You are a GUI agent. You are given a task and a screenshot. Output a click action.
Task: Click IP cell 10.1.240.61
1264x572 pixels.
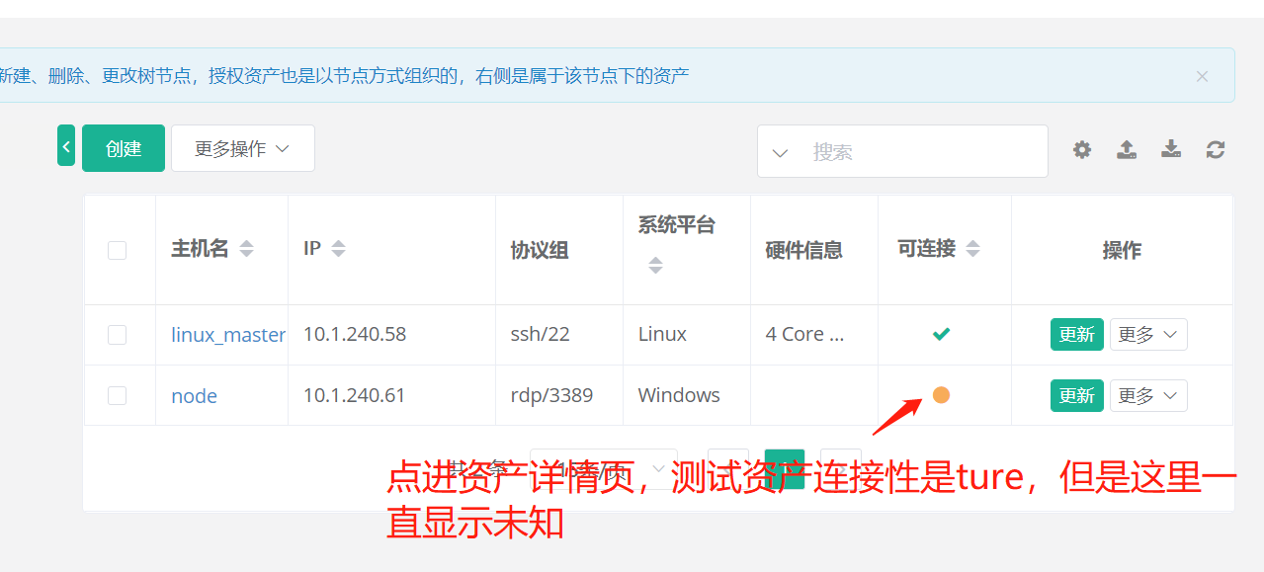click(355, 395)
